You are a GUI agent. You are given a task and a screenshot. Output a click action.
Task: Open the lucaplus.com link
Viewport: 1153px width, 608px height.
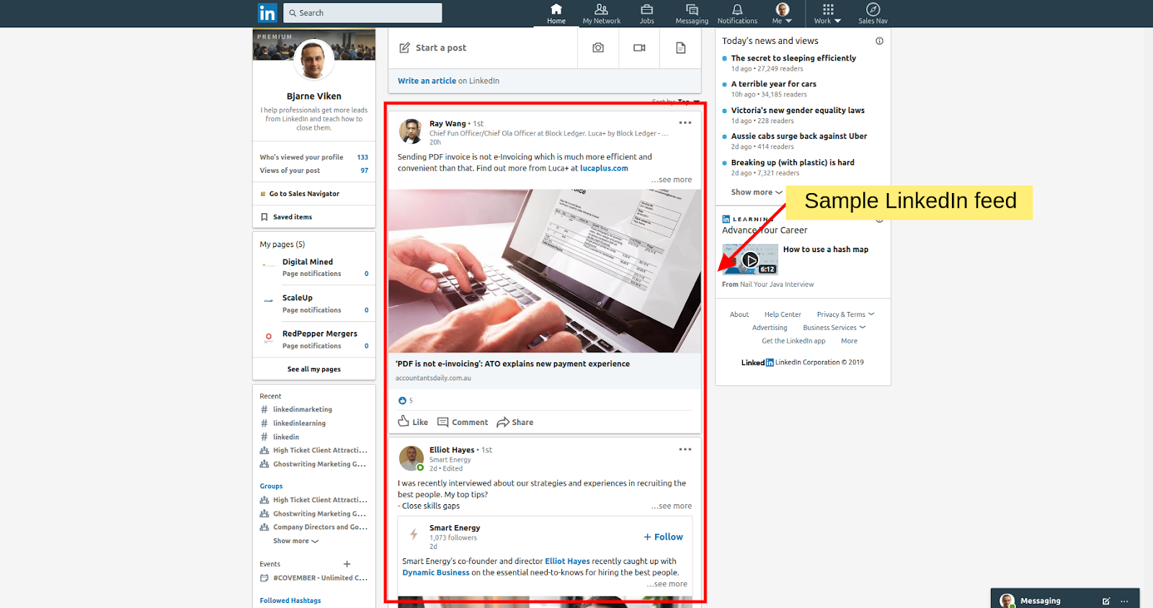coord(604,168)
